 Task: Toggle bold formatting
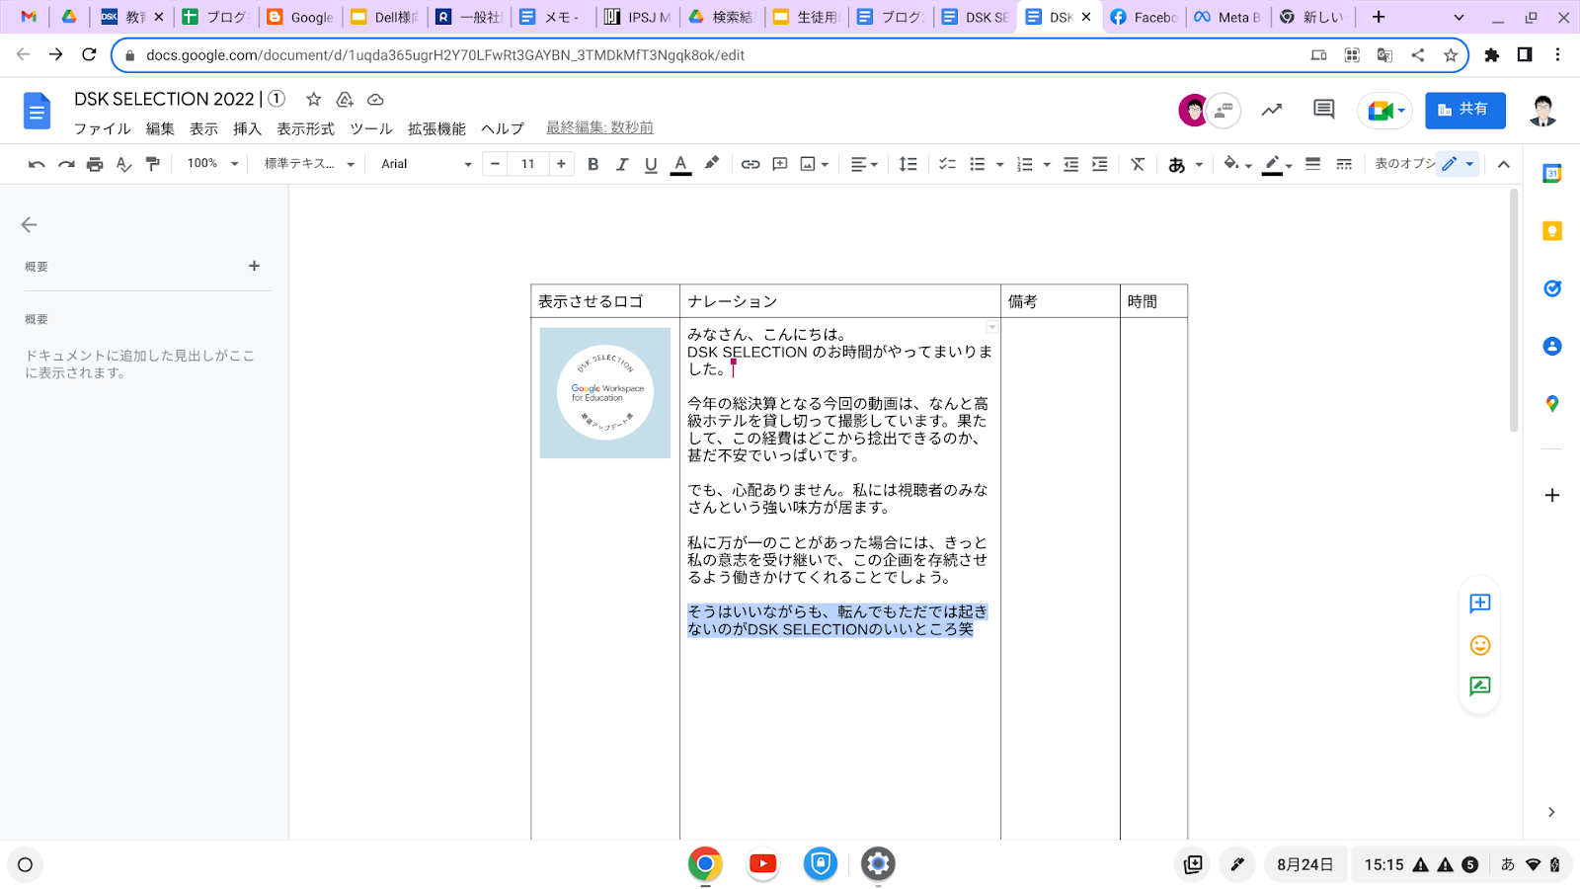593,164
